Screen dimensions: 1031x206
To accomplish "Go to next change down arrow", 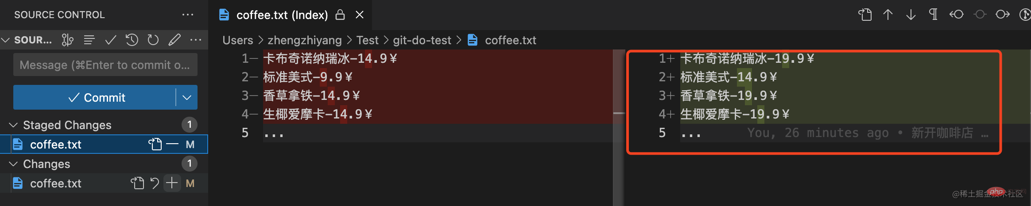I will pyautogui.click(x=911, y=15).
